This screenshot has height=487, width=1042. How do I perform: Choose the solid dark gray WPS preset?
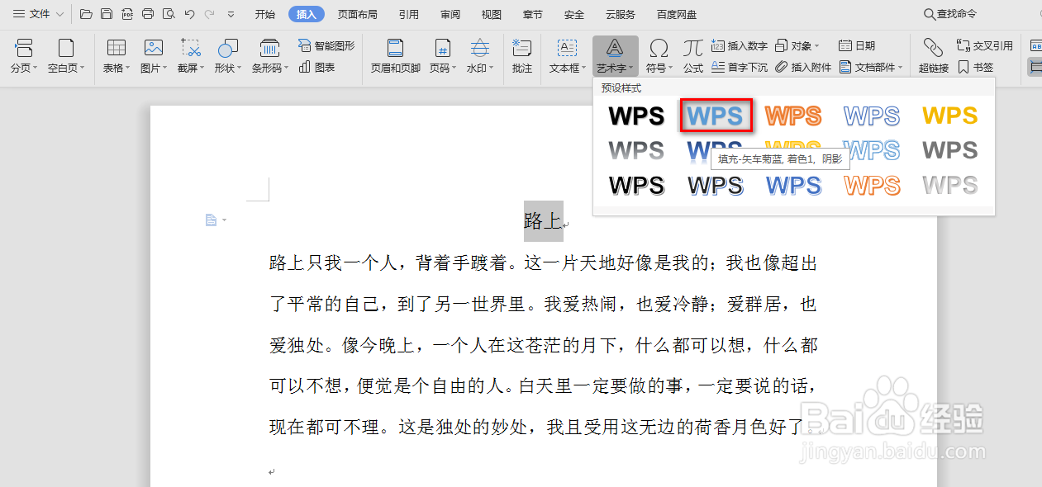point(950,151)
